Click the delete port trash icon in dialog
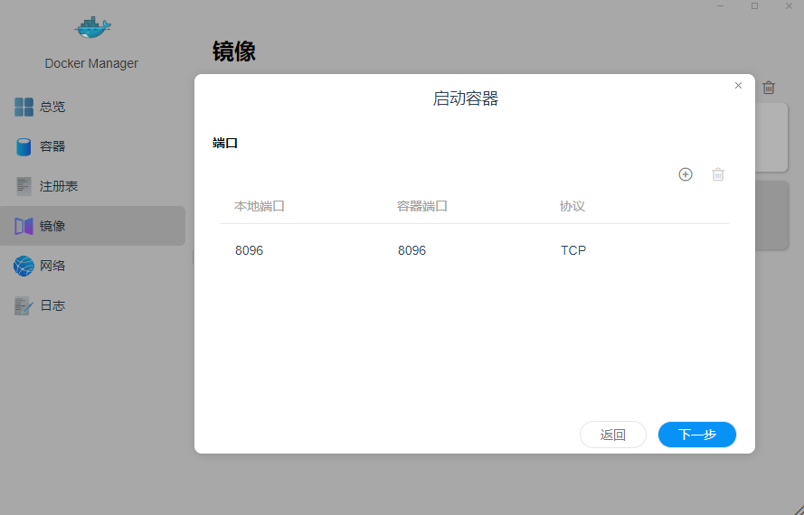 tap(718, 174)
